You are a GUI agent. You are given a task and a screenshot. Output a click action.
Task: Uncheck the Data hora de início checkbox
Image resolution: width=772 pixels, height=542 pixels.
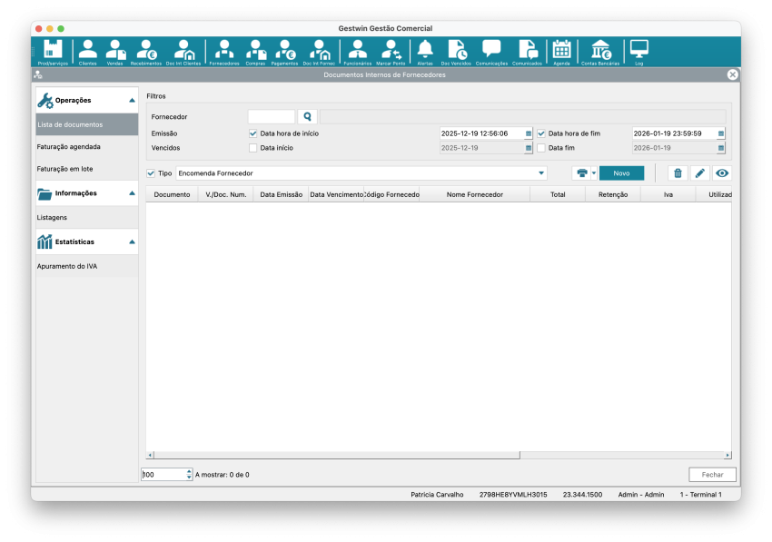pos(253,133)
